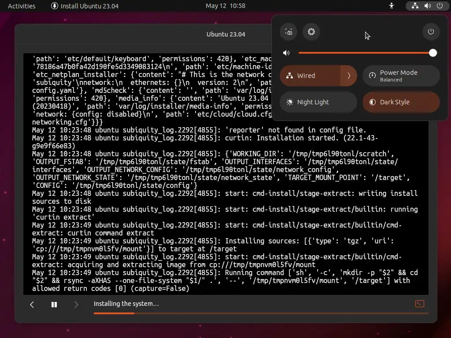Pause the installer slideshow

[x=54, y=305]
